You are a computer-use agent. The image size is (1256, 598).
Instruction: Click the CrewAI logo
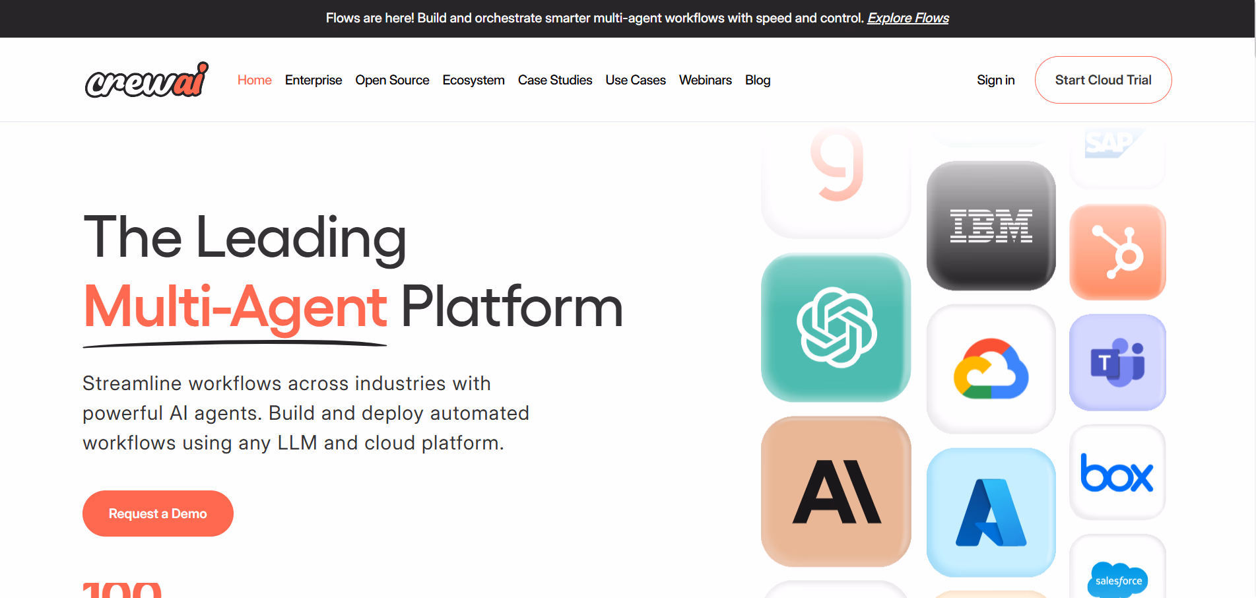tap(147, 80)
